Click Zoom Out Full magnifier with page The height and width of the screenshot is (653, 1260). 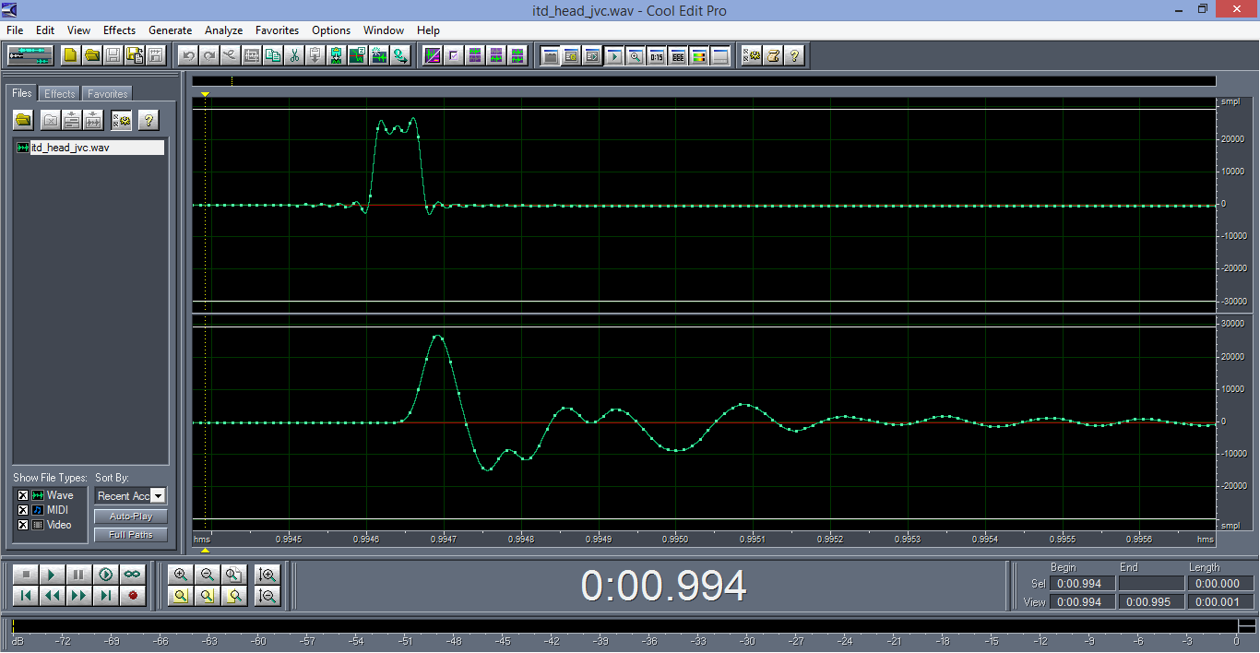234,575
